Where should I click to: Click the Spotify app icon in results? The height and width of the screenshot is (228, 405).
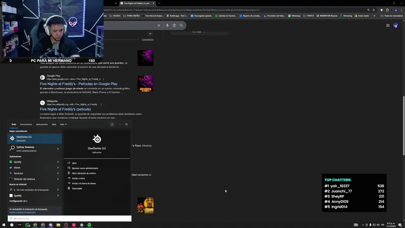[11, 162]
